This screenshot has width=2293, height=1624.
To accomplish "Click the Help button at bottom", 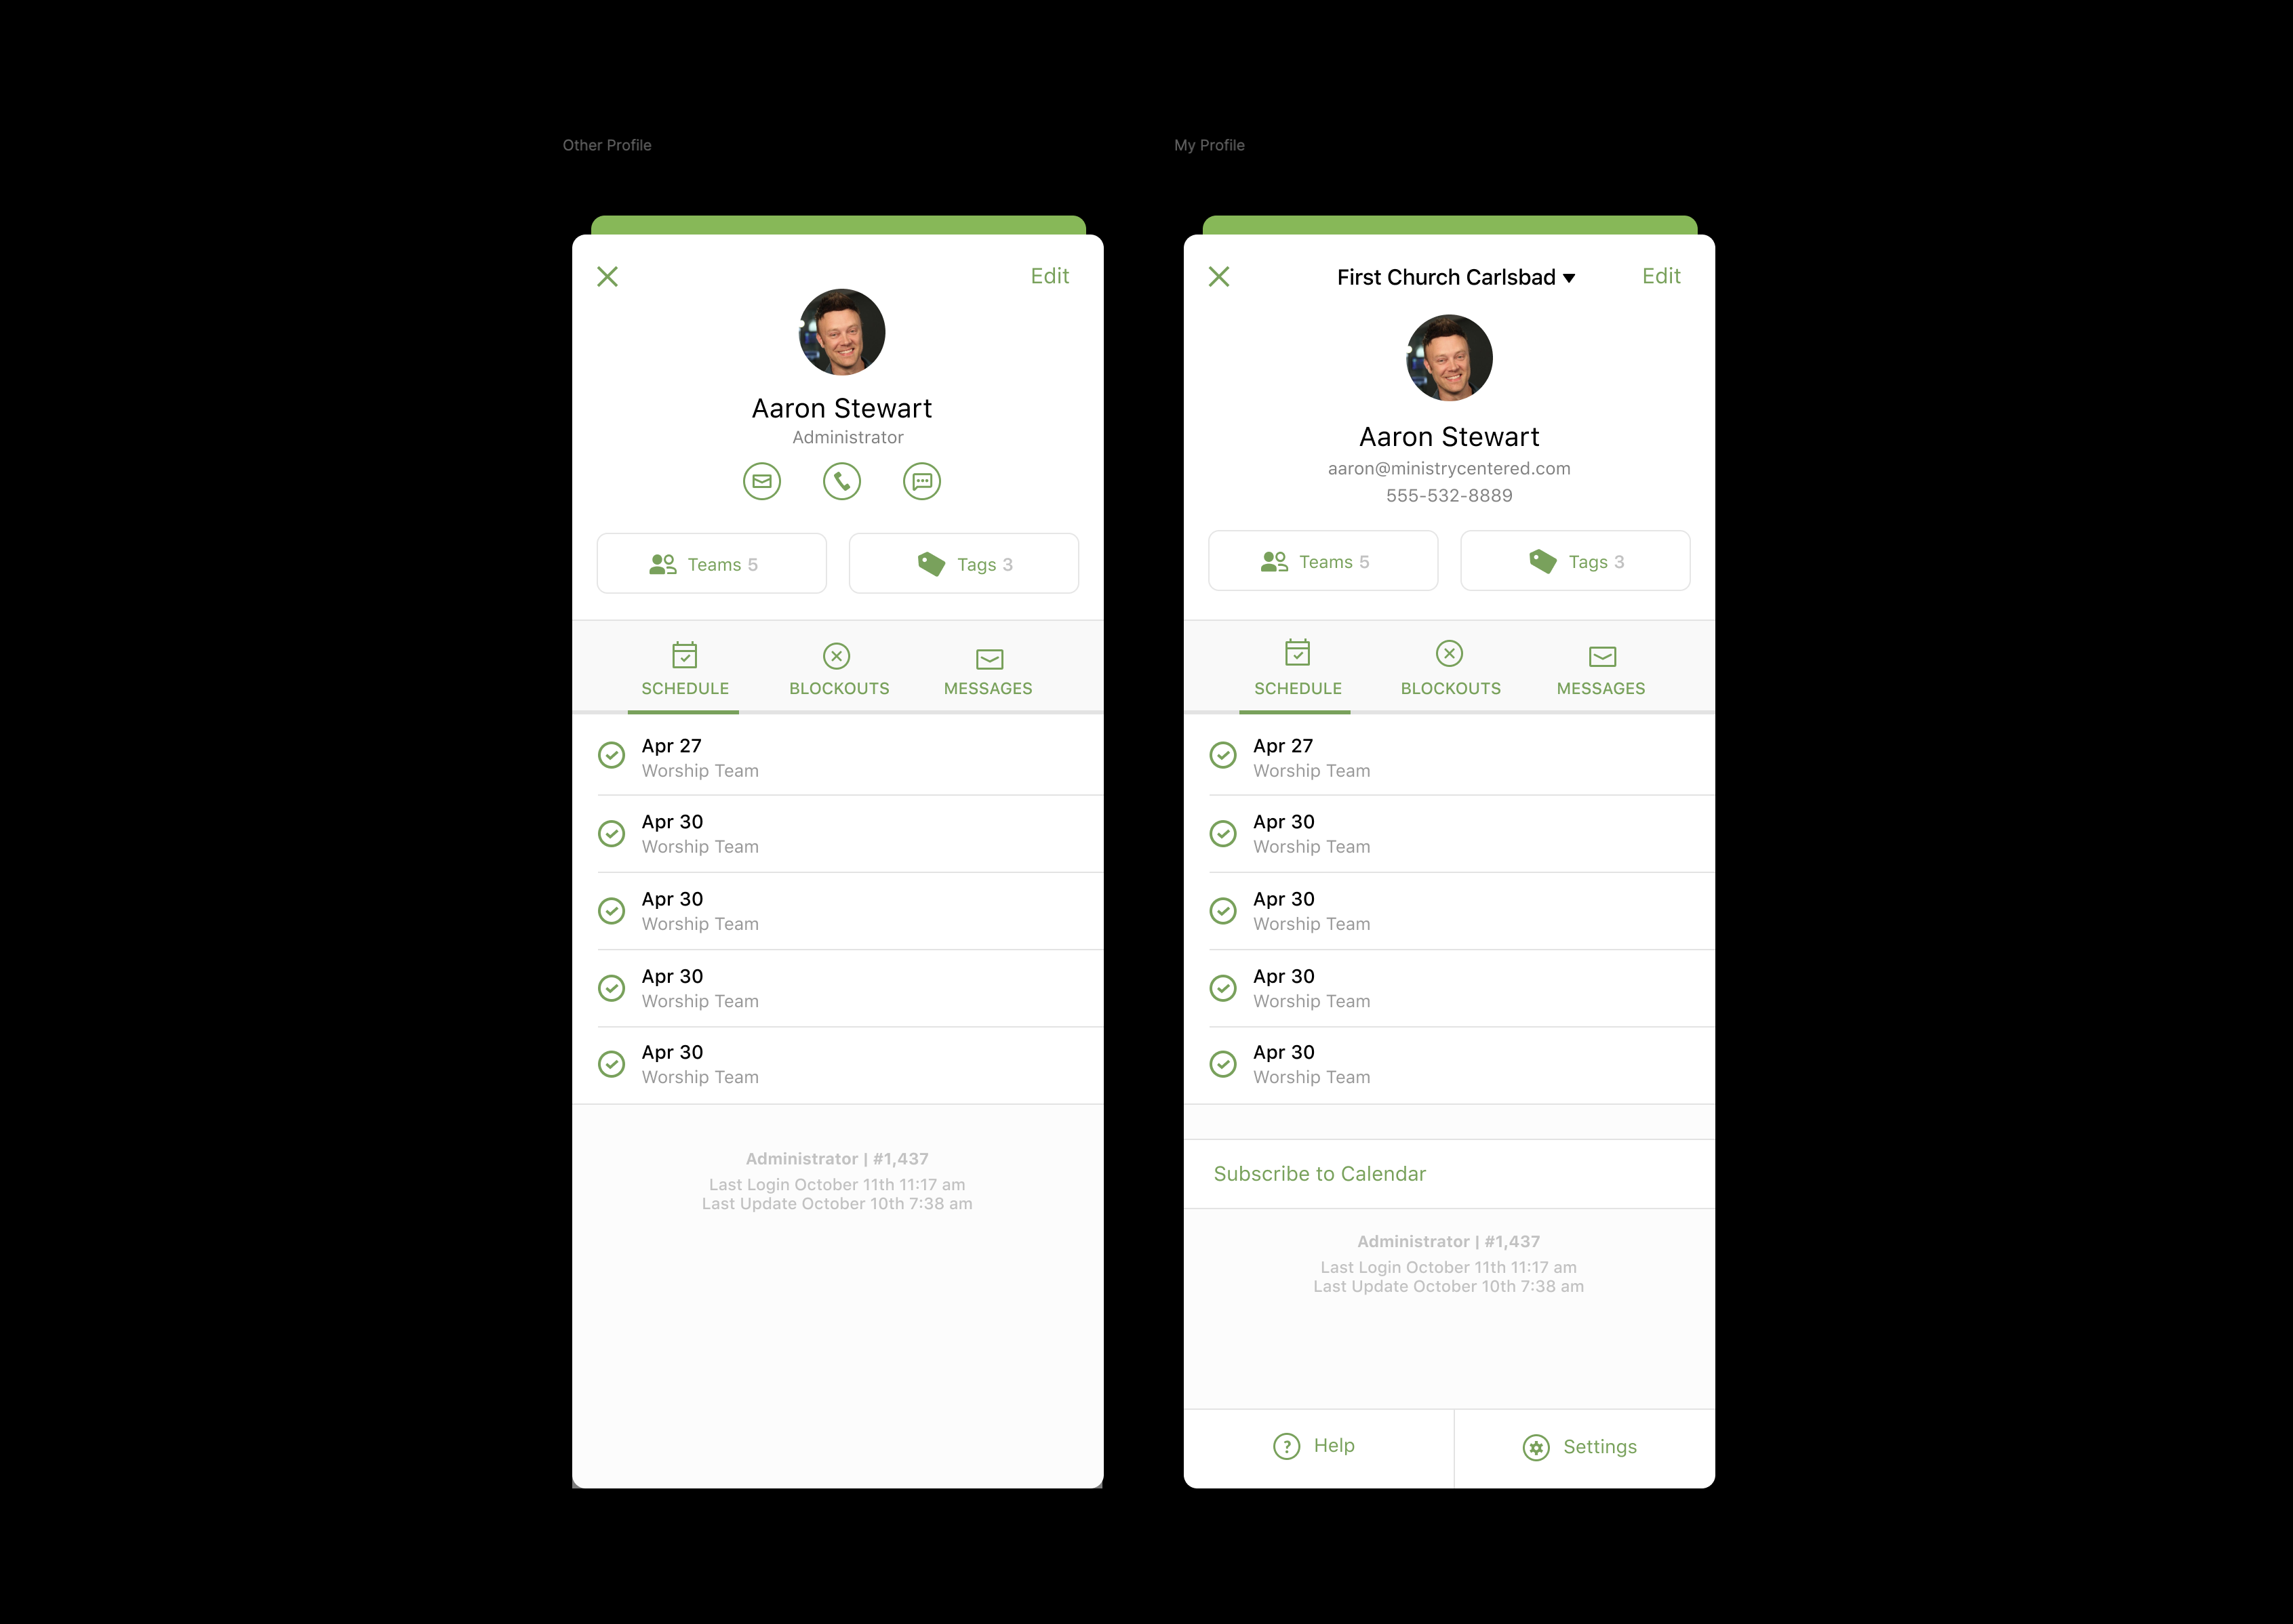I will pos(1317,1445).
